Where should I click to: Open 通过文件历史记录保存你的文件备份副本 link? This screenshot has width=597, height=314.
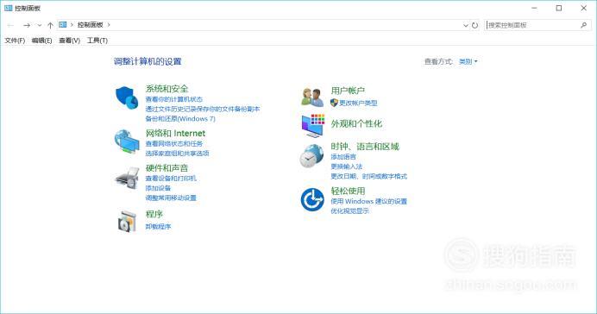203,109
